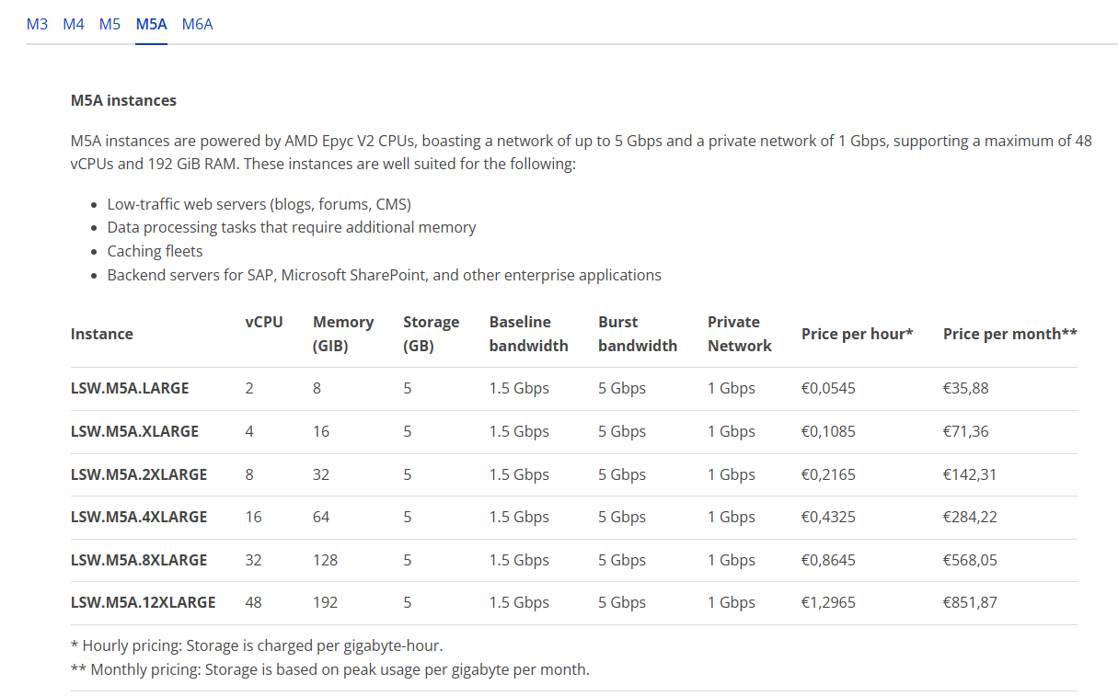The height and width of the screenshot is (696, 1118).
Task: Open the M4 instances tab
Action: (74, 24)
